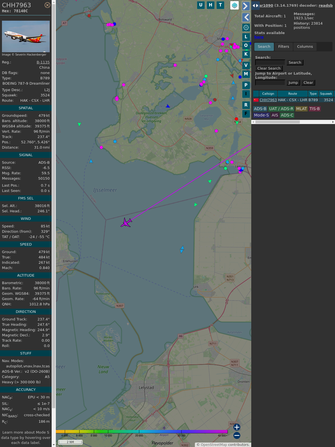This screenshot has height=447, width=335.
Task: Expand the sidebar with left chevron
Action: 246,17
